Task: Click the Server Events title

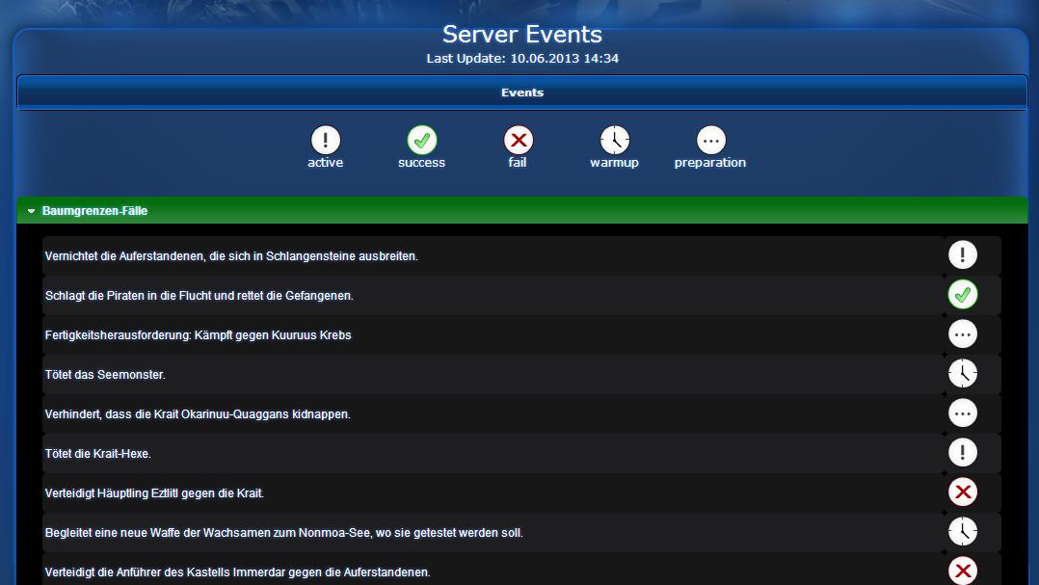Action: point(522,34)
